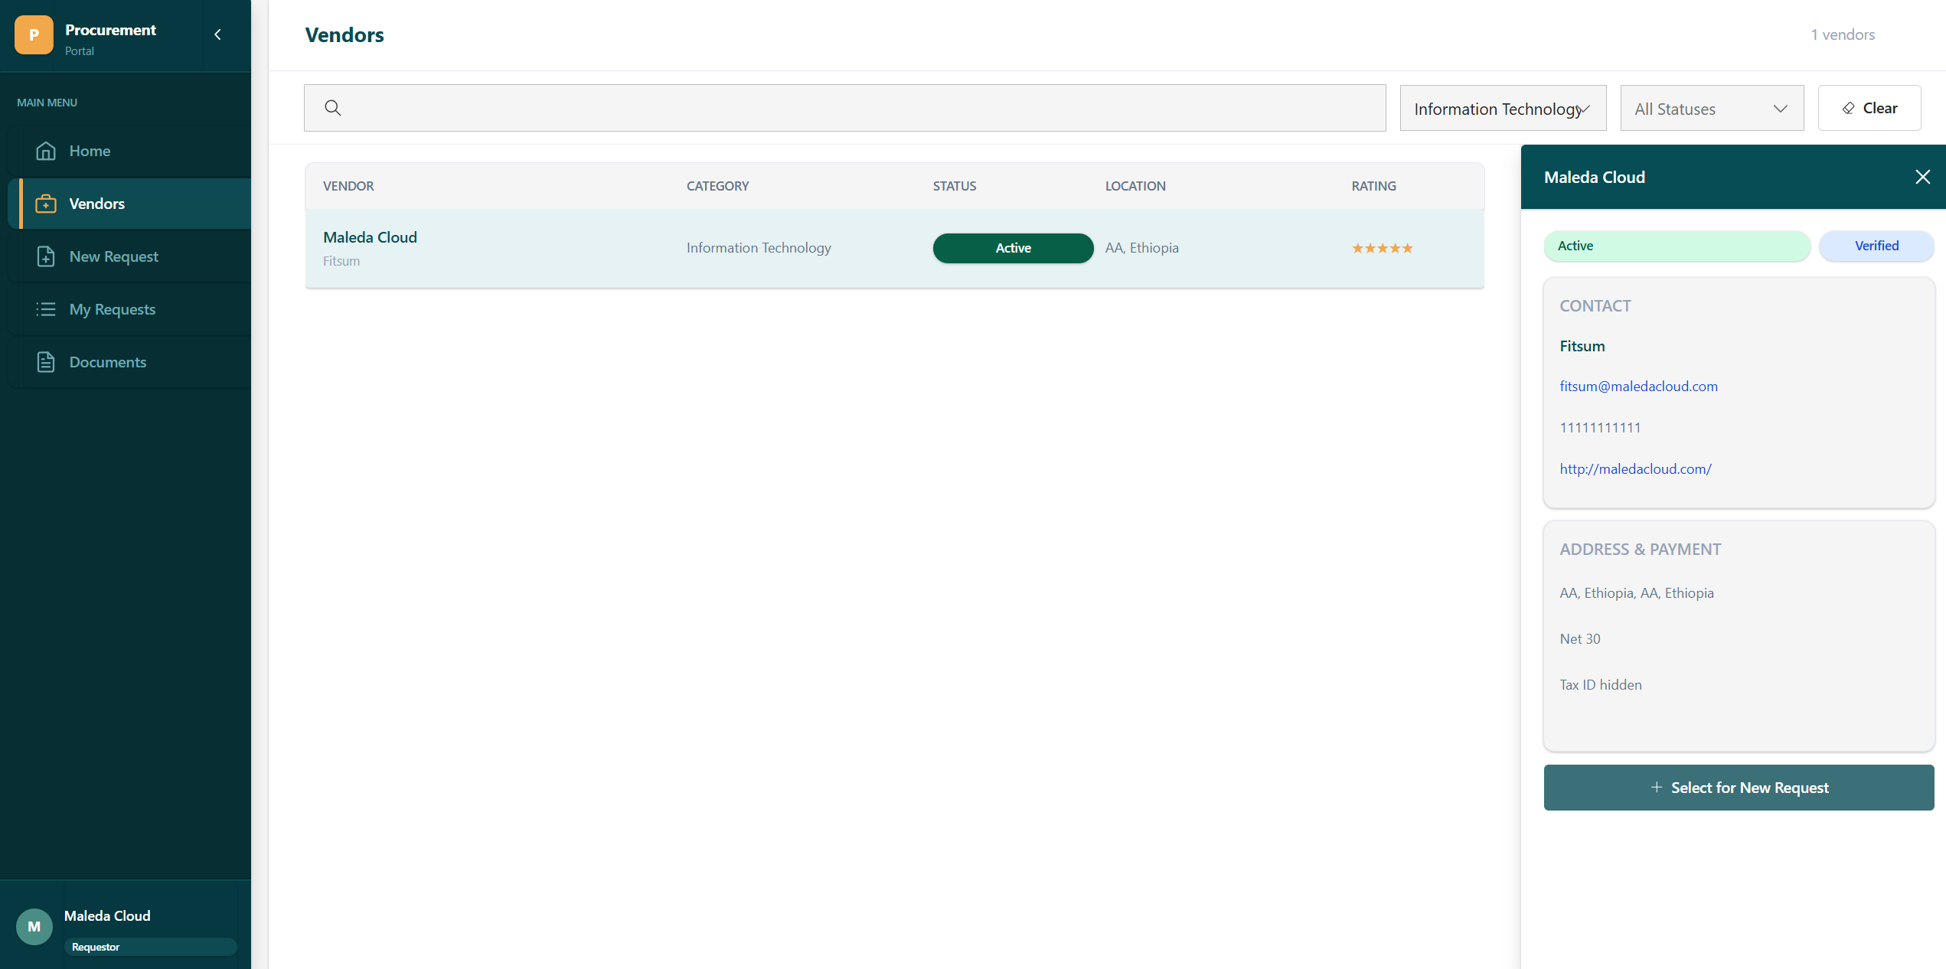1946x969 pixels.
Task: Click the RATING column header
Action: [1373, 186]
